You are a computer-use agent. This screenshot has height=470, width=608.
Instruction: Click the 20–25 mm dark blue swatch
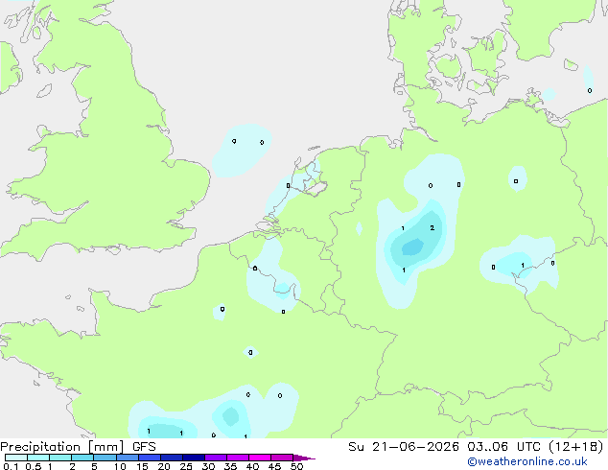172,458
